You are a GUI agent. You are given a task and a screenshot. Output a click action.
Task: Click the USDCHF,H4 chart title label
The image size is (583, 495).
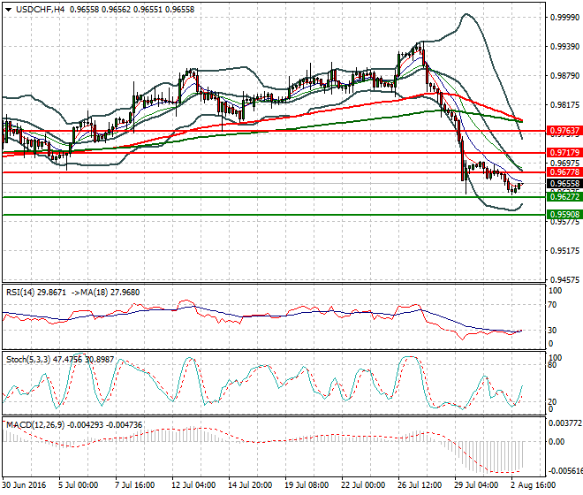(x=34, y=9)
